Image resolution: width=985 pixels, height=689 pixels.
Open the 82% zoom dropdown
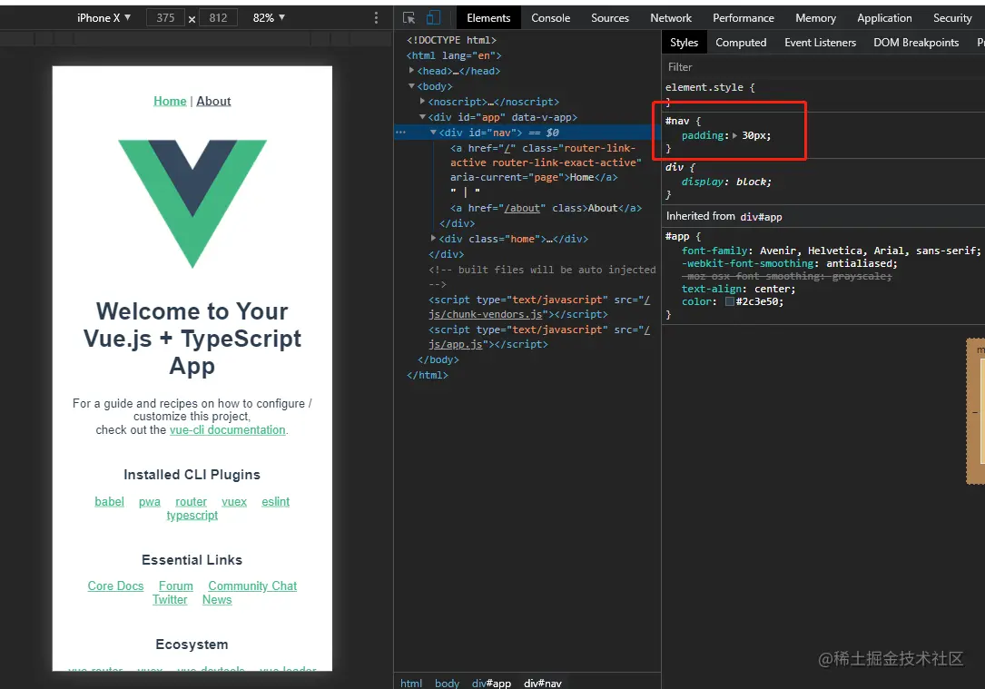point(269,18)
